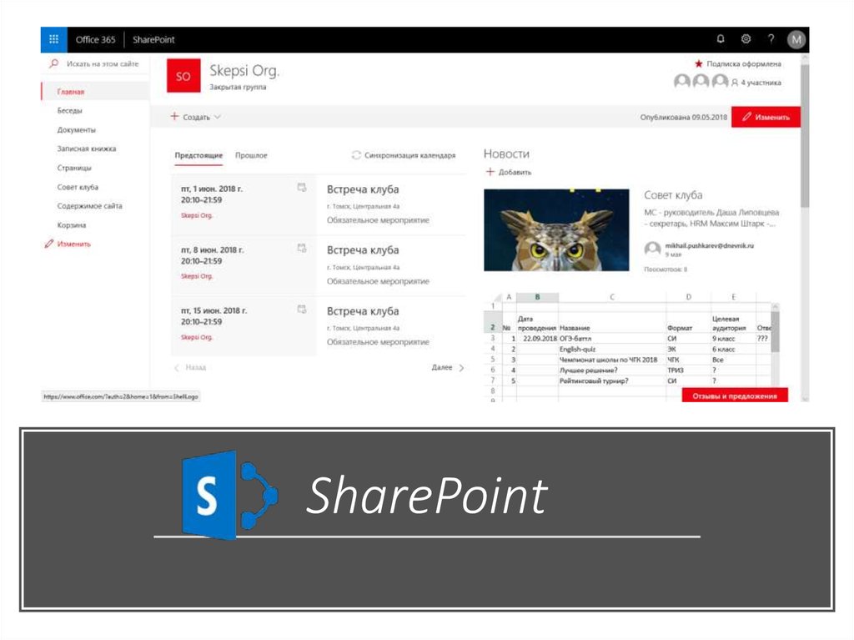Screen dimensions: 854x640
Task: Click Добавить under Новости
Action: click(x=509, y=172)
